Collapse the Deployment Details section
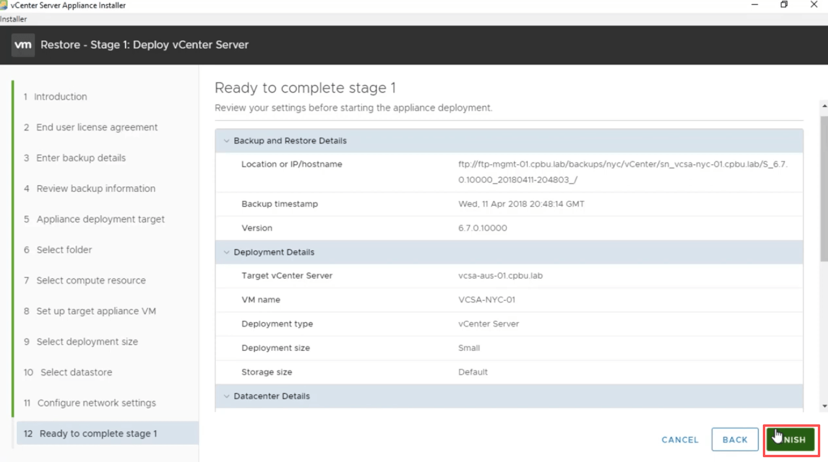Viewport: 828px width, 462px height. [x=227, y=252]
